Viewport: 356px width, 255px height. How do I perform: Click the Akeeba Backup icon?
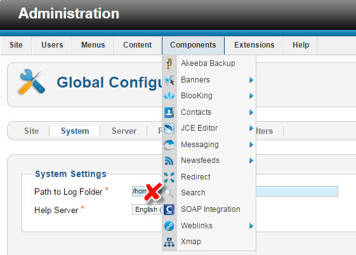(x=169, y=63)
